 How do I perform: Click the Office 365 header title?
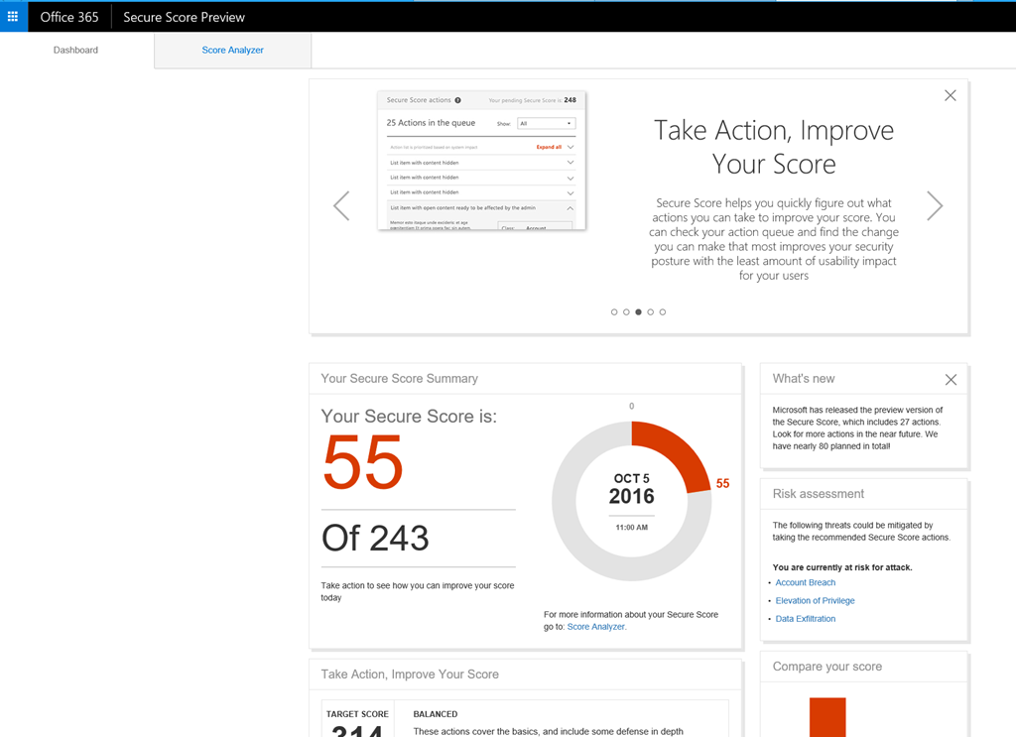[x=69, y=17]
